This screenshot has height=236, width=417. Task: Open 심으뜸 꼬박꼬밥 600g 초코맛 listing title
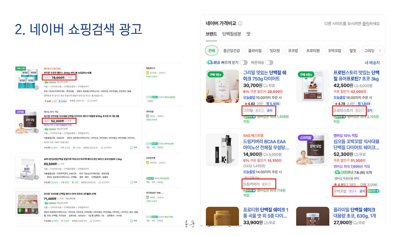coord(81,116)
